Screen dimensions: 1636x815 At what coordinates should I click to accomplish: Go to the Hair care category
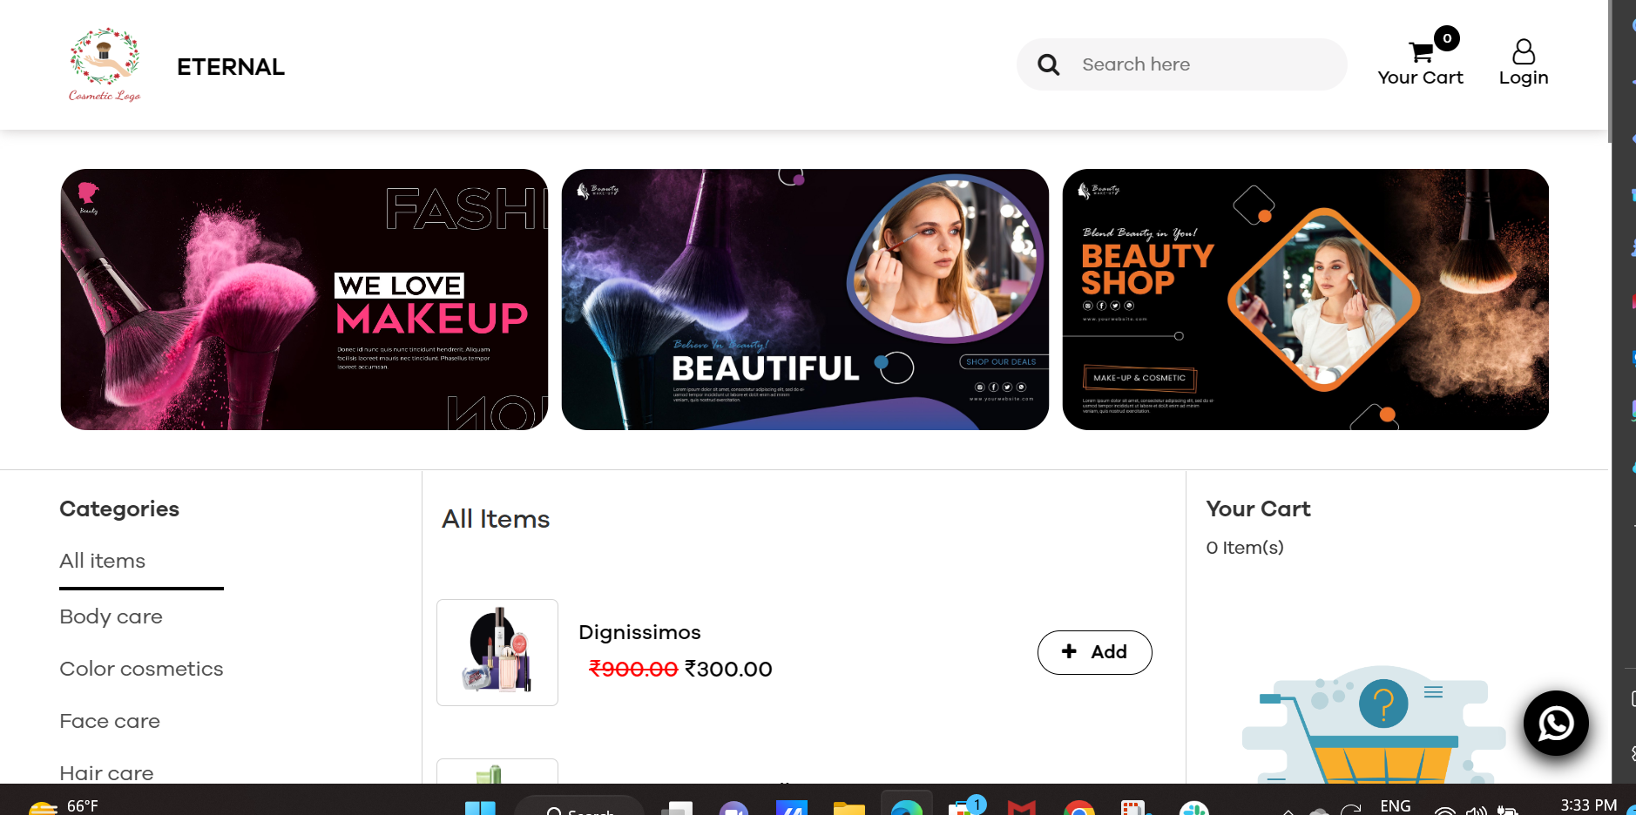(106, 772)
